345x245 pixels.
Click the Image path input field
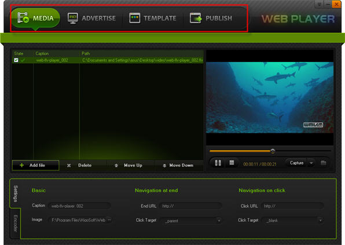(x=78, y=220)
